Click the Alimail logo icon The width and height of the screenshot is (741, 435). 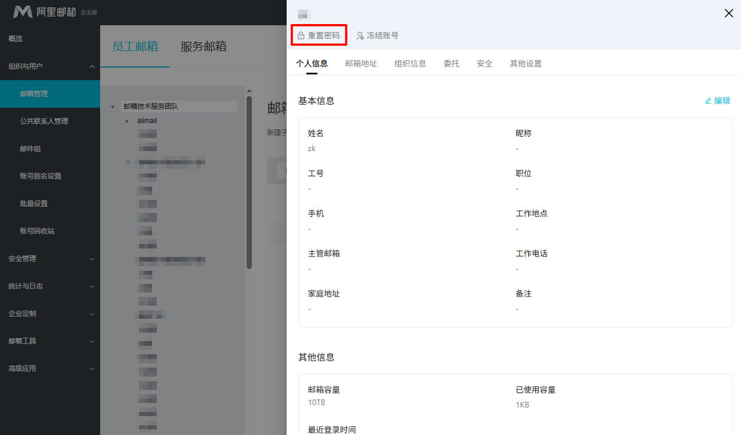point(23,11)
